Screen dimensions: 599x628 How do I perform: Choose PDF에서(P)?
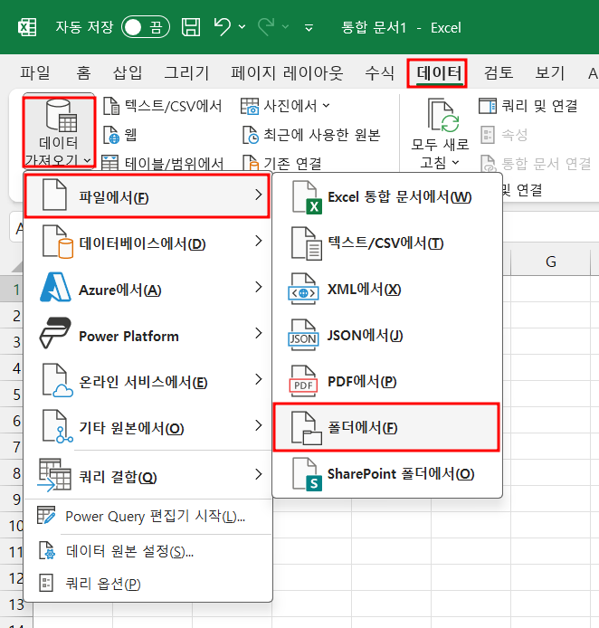point(386,381)
